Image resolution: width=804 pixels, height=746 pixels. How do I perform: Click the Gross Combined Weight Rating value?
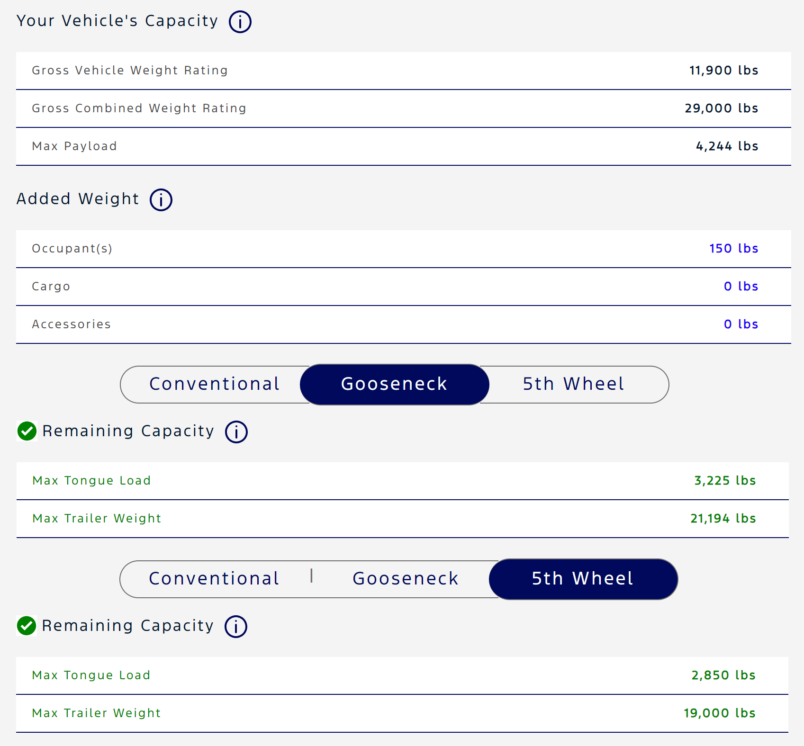tap(721, 108)
